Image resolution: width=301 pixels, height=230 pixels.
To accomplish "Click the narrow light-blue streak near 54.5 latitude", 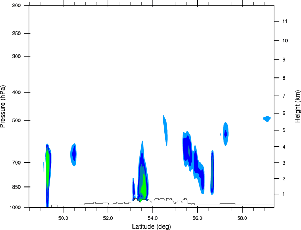I will (165, 131).
